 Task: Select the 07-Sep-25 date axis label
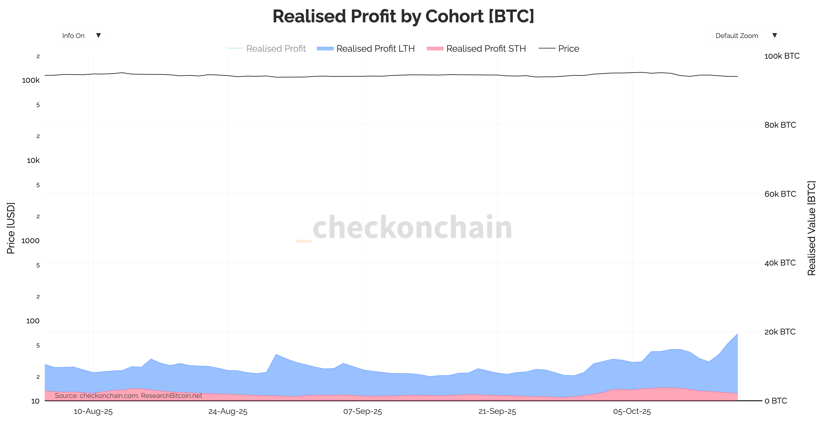click(363, 411)
